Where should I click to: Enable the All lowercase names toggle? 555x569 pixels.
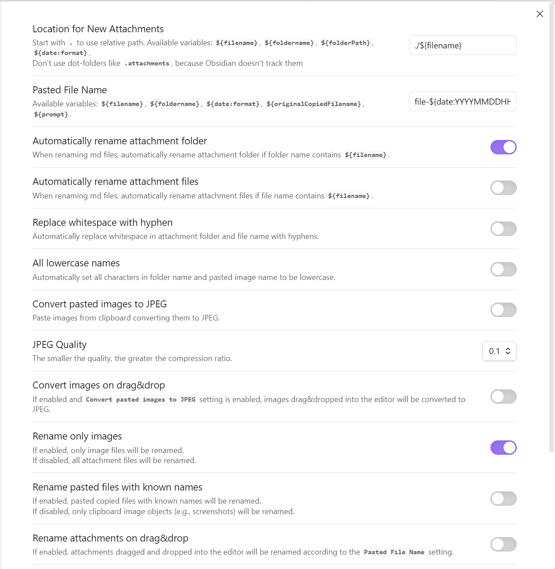click(x=503, y=269)
